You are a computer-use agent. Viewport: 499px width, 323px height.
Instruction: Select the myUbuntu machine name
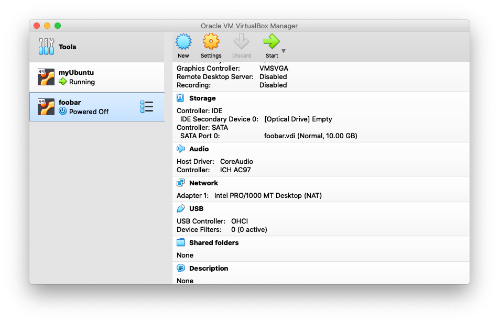click(77, 72)
